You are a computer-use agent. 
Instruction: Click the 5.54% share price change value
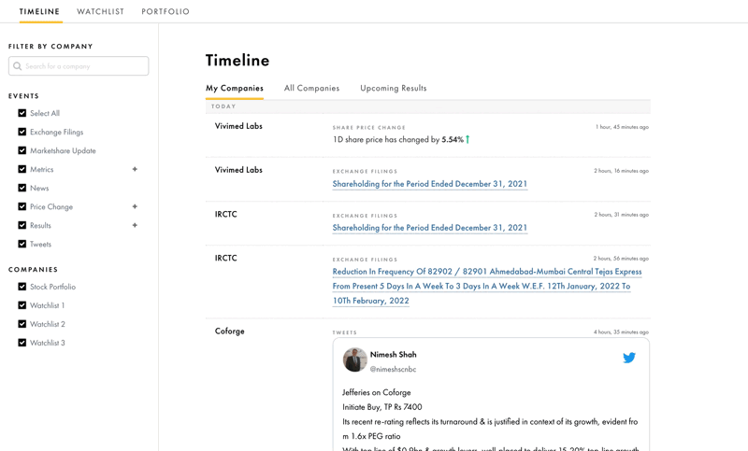(453, 139)
